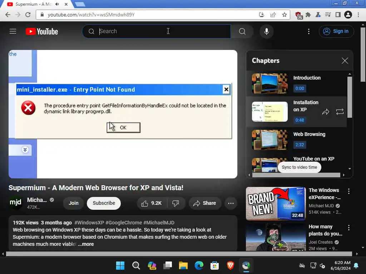Open the #WindowsXP hashtag

(x=89, y=223)
